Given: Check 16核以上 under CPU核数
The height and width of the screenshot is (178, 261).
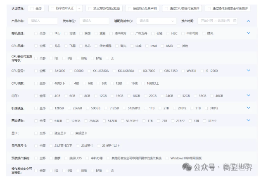Looking at the screenshot, I should tap(143, 83).
